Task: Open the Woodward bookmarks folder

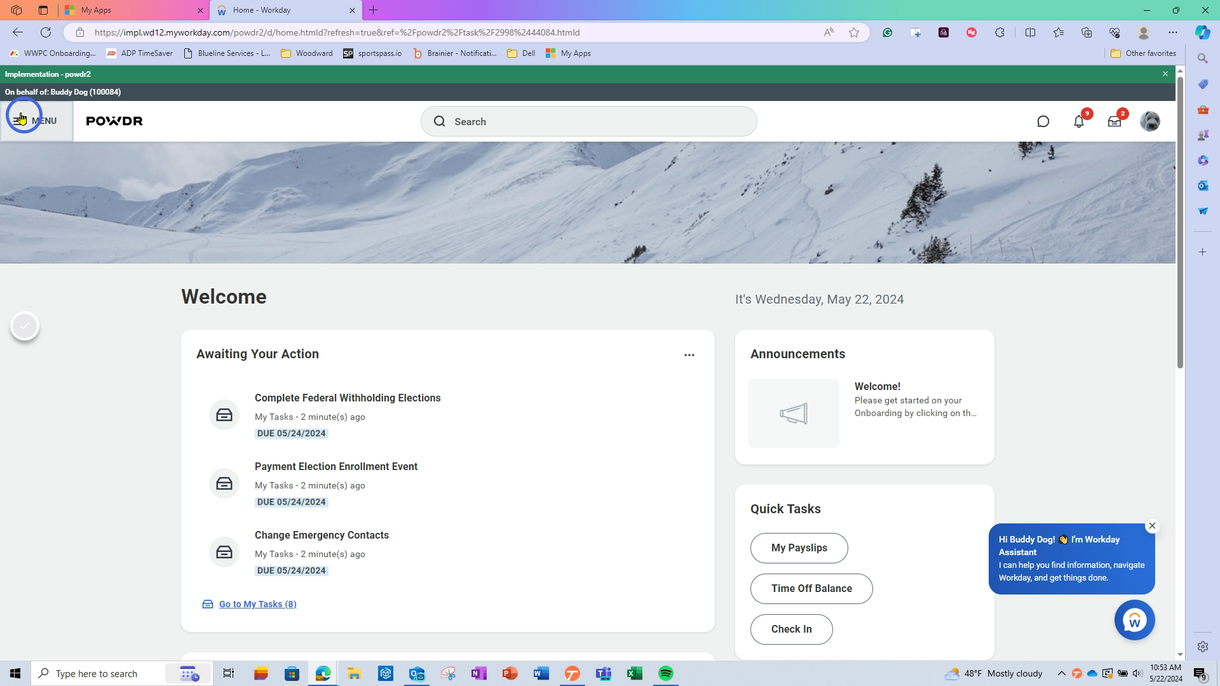Action: [x=306, y=53]
